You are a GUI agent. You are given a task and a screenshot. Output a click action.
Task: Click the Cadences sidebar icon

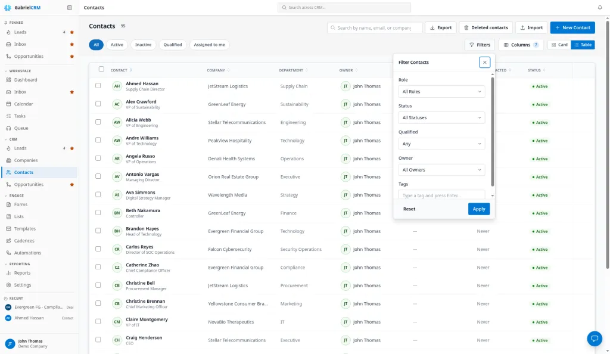(x=8, y=240)
